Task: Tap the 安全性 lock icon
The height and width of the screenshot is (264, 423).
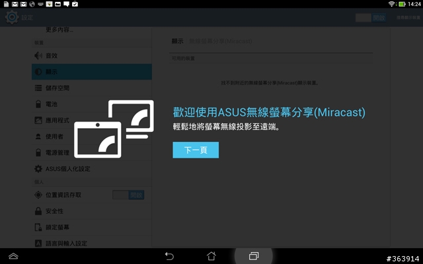Action: click(x=38, y=211)
